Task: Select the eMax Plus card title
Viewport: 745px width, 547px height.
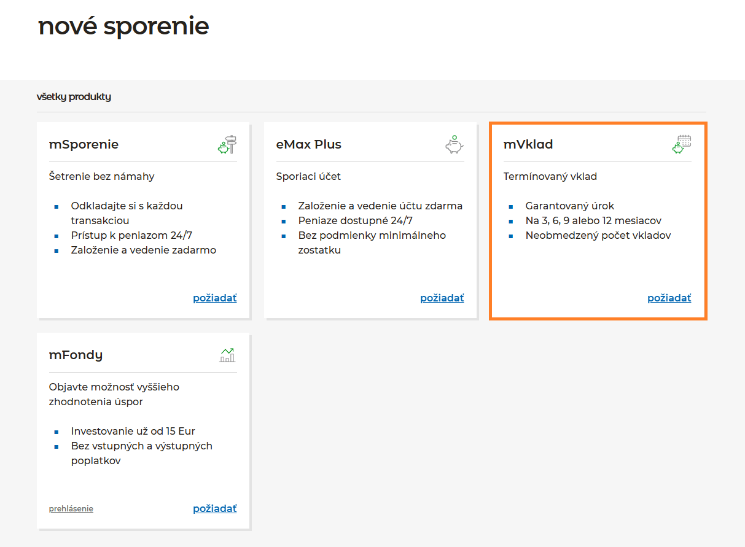Action: point(309,145)
